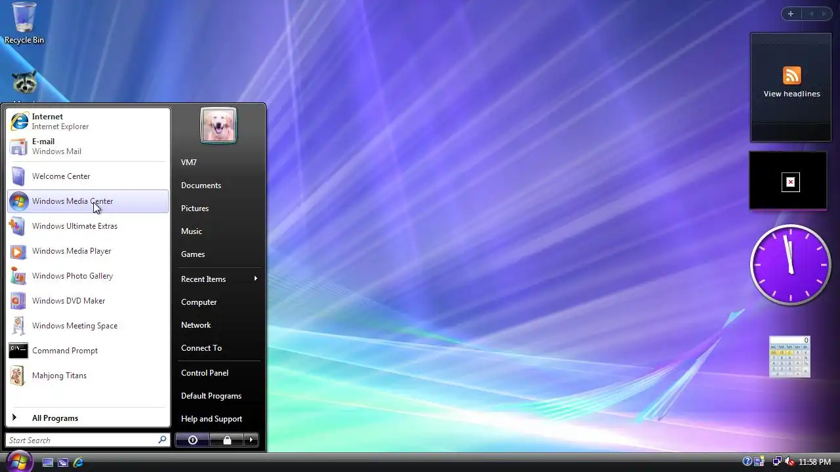Screen dimensions: 840x472
Task: Open the Recycle Bin on desktop
Action: pos(24,24)
